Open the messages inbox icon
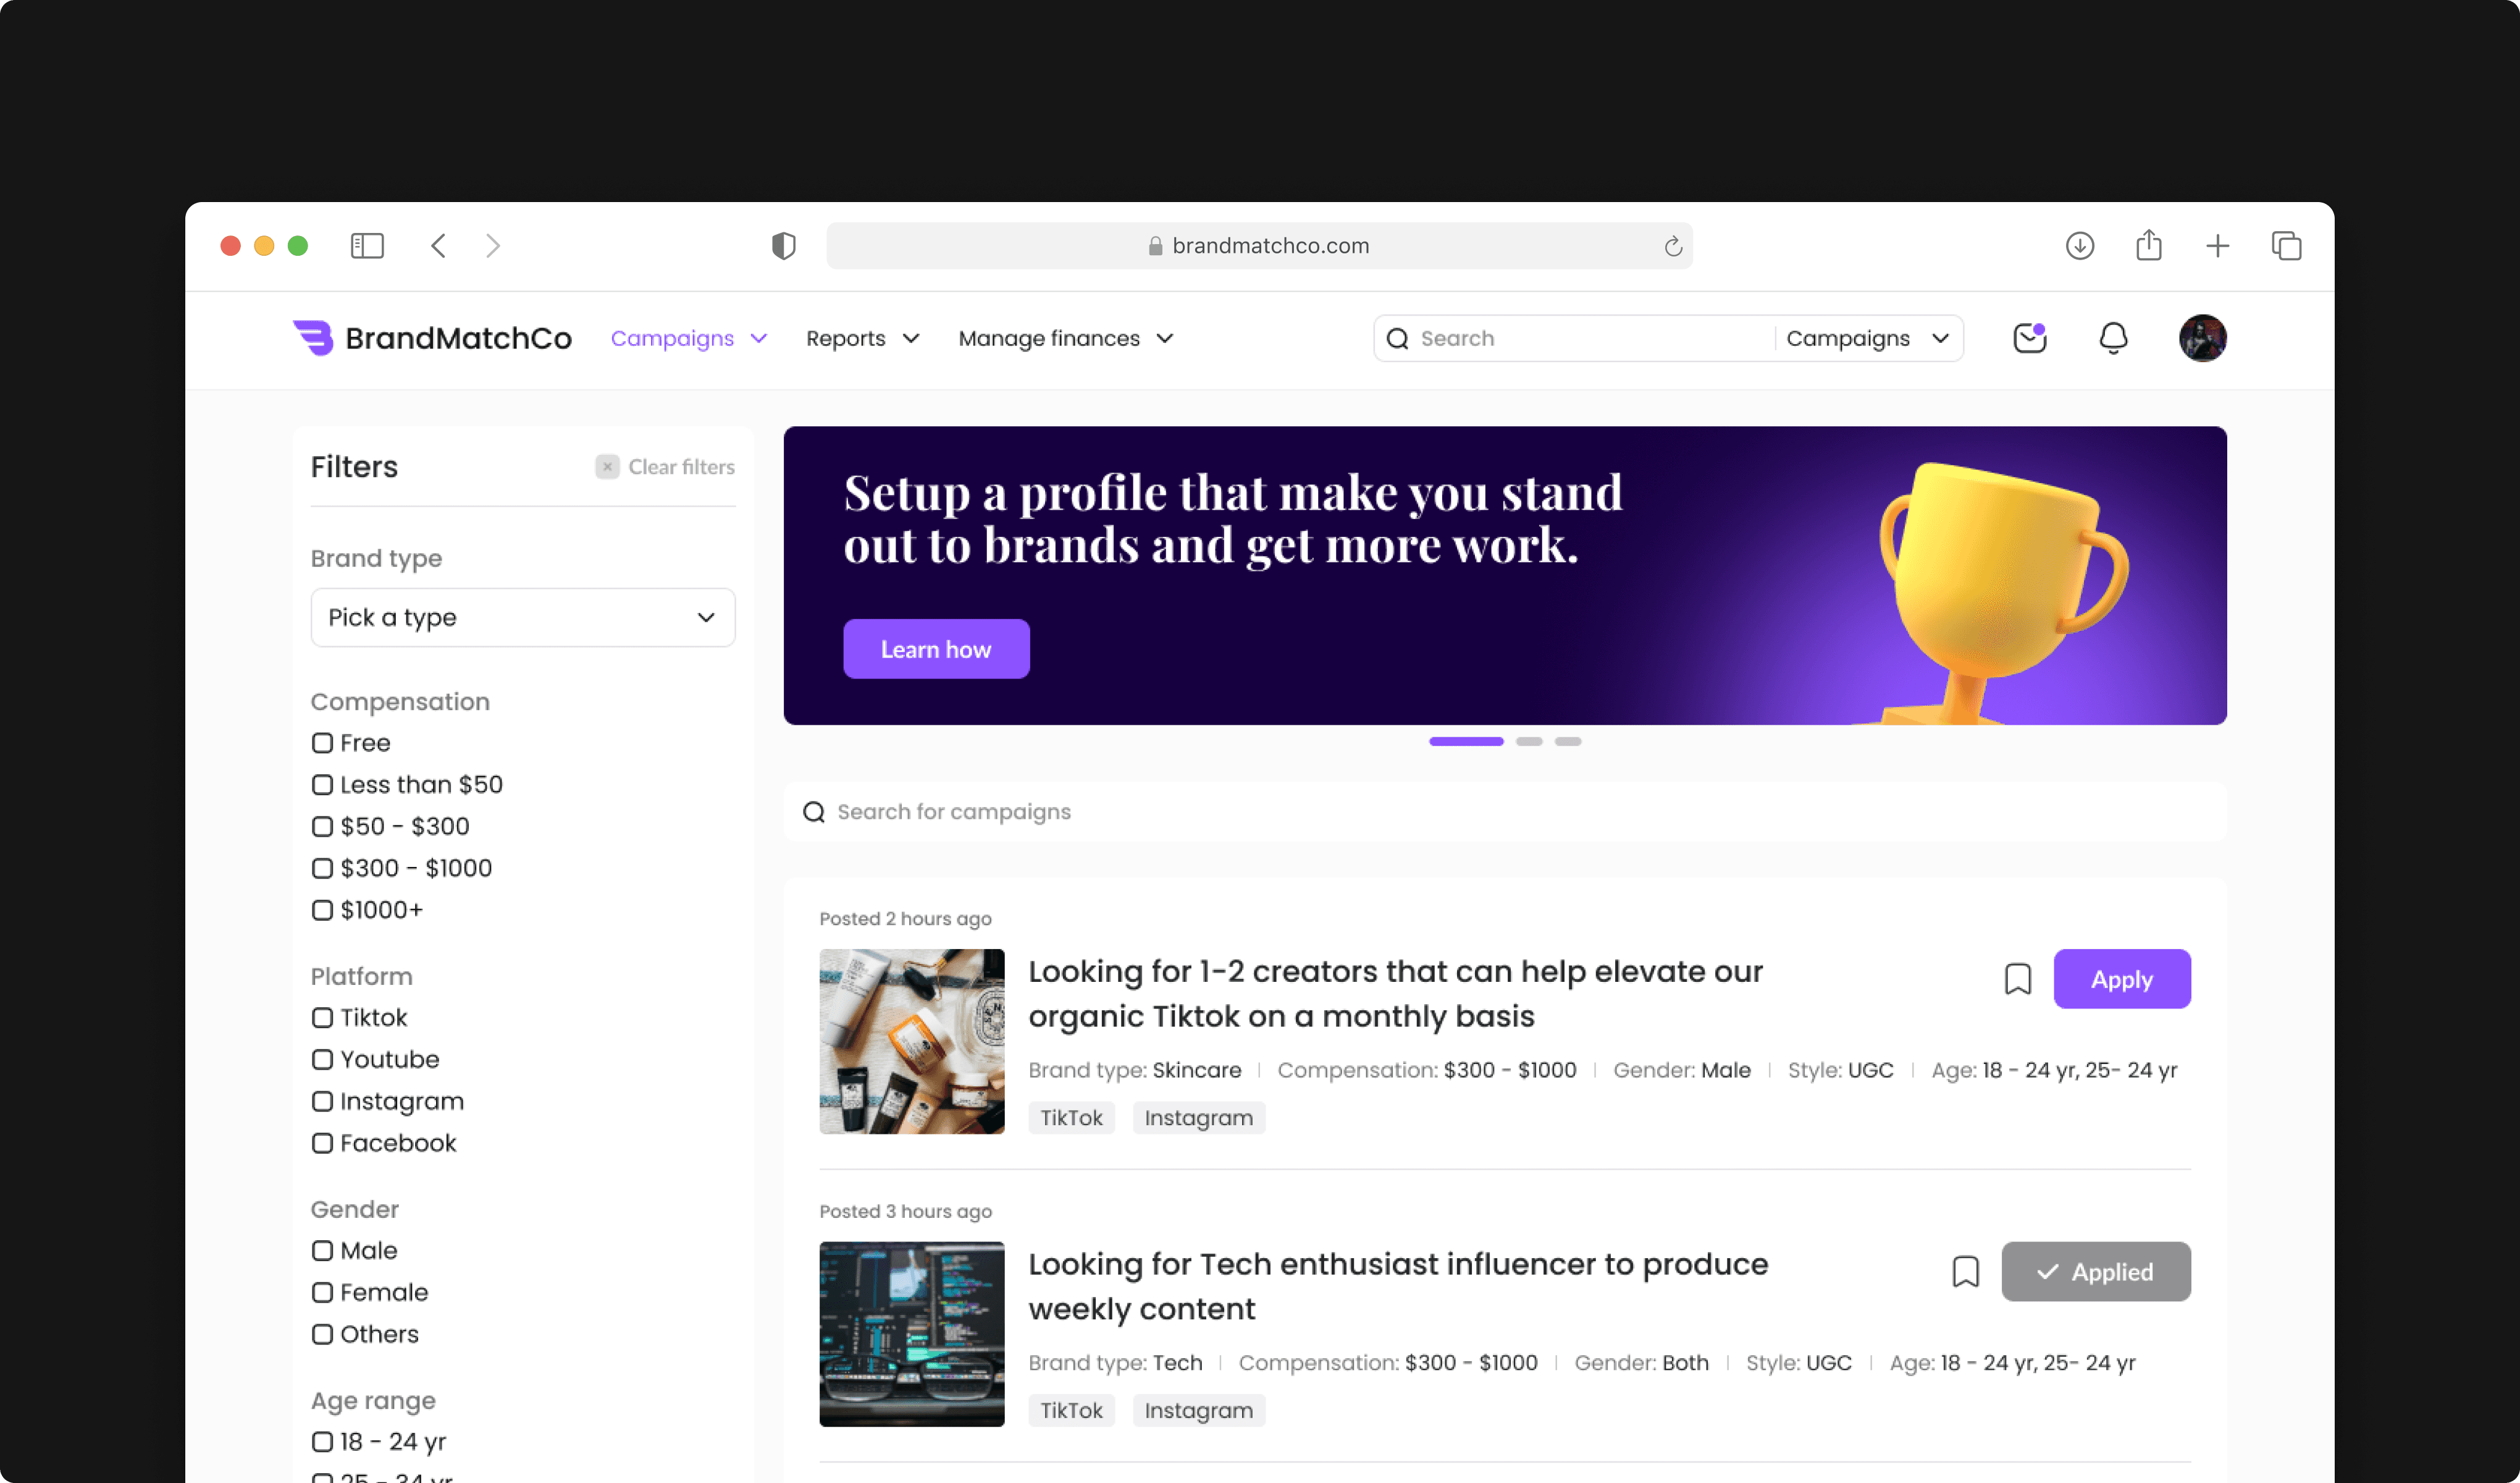This screenshot has width=2520, height=1483. (x=2029, y=338)
